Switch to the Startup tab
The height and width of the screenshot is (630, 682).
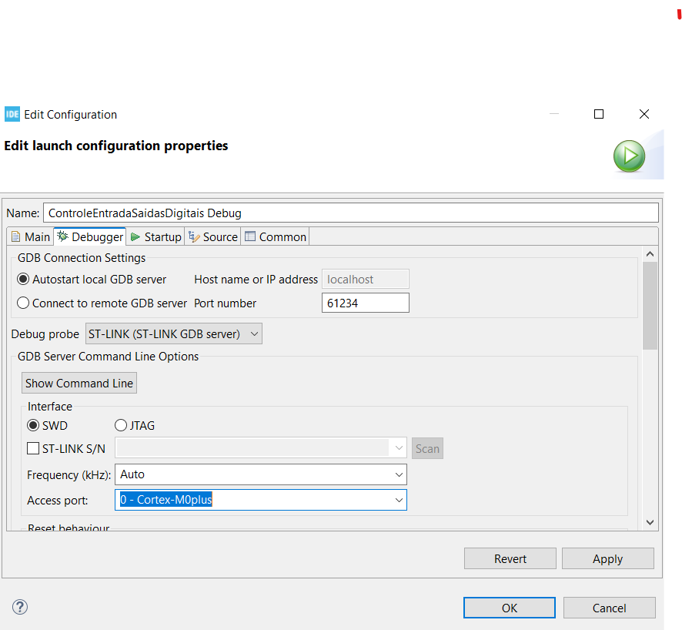pyautogui.click(x=155, y=236)
